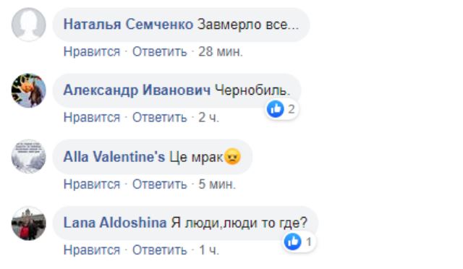Like Александр Иванович's Чернобиль comment via Нравится
Image resolution: width=463 pixels, height=269 pixels.
coord(92,118)
